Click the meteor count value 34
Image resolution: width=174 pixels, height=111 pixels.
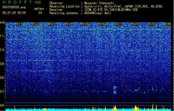[40, 13]
